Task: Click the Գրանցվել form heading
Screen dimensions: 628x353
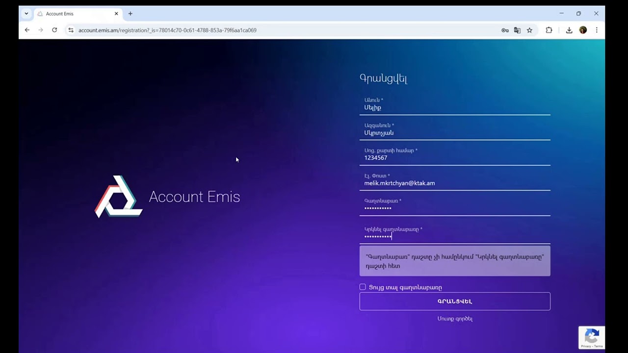Action: pos(383,78)
